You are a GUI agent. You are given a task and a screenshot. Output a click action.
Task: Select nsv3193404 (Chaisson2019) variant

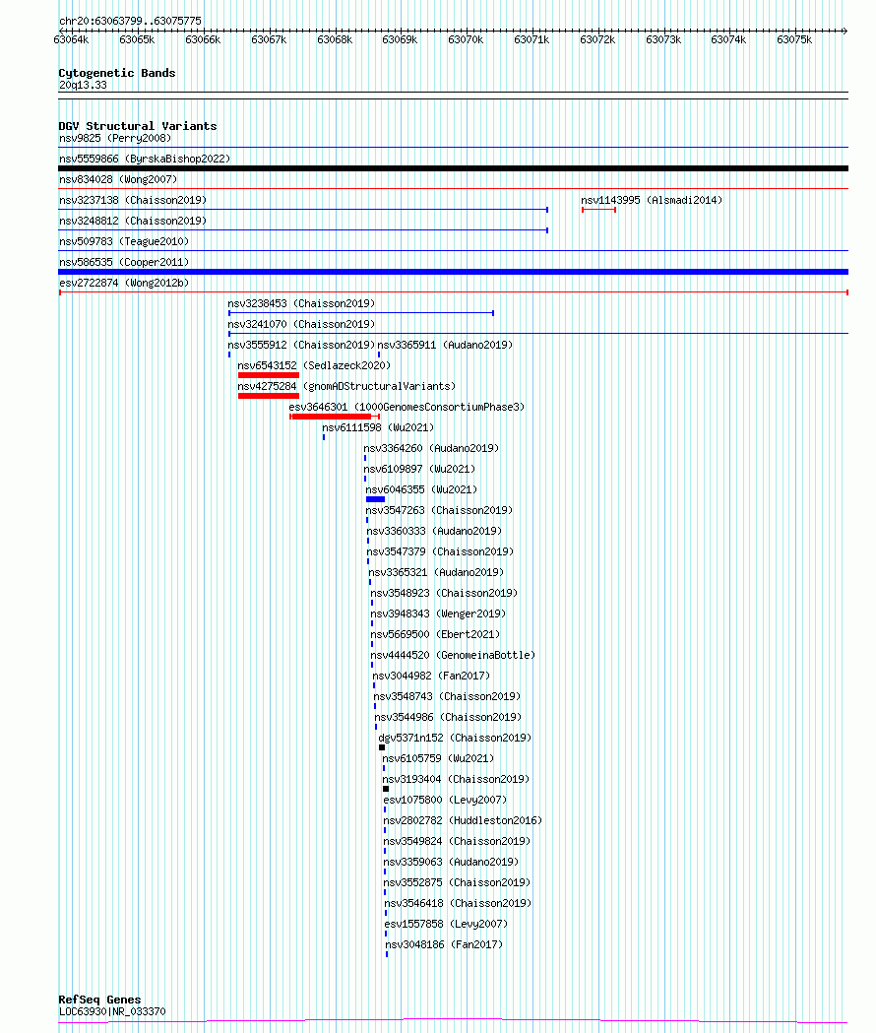click(456, 779)
